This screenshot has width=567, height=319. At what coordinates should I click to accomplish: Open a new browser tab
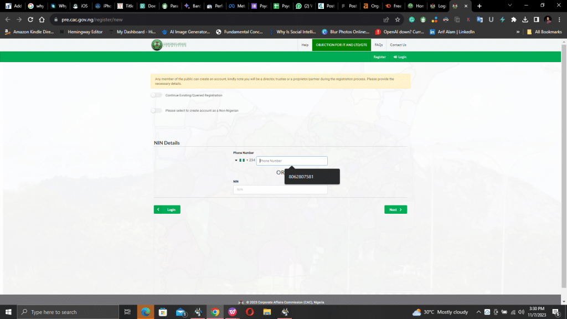tap(479, 6)
